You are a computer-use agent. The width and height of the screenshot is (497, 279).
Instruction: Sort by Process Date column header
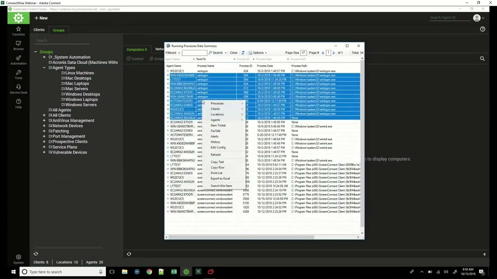(265, 66)
